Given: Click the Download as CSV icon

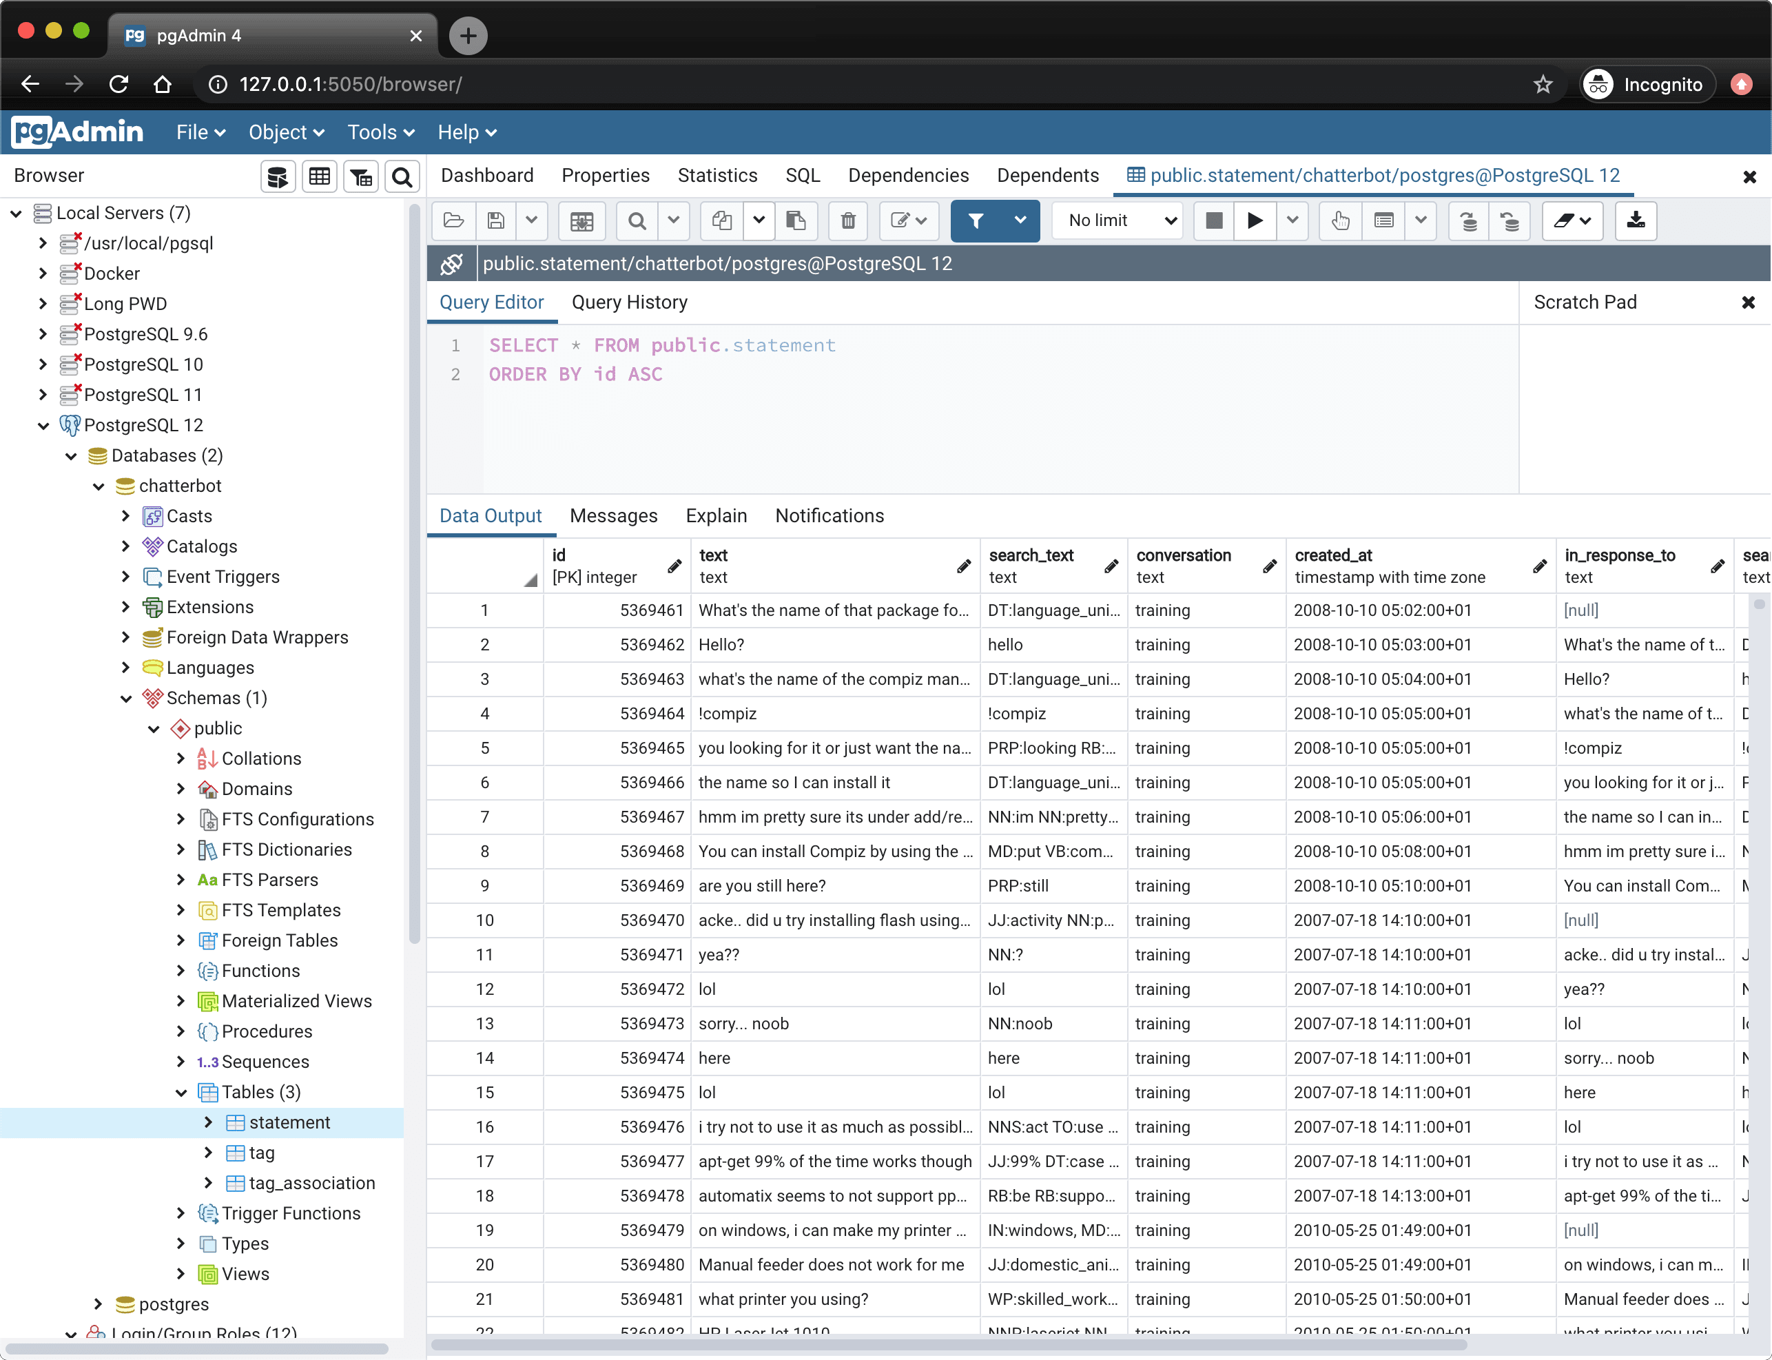Looking at the screenshot, I should [x=1635, y=220].
